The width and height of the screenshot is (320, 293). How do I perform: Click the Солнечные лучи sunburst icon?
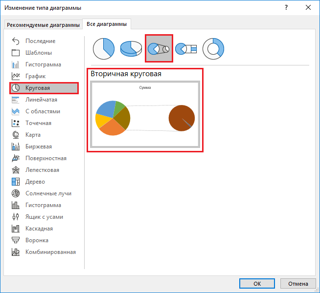[16, 193]
